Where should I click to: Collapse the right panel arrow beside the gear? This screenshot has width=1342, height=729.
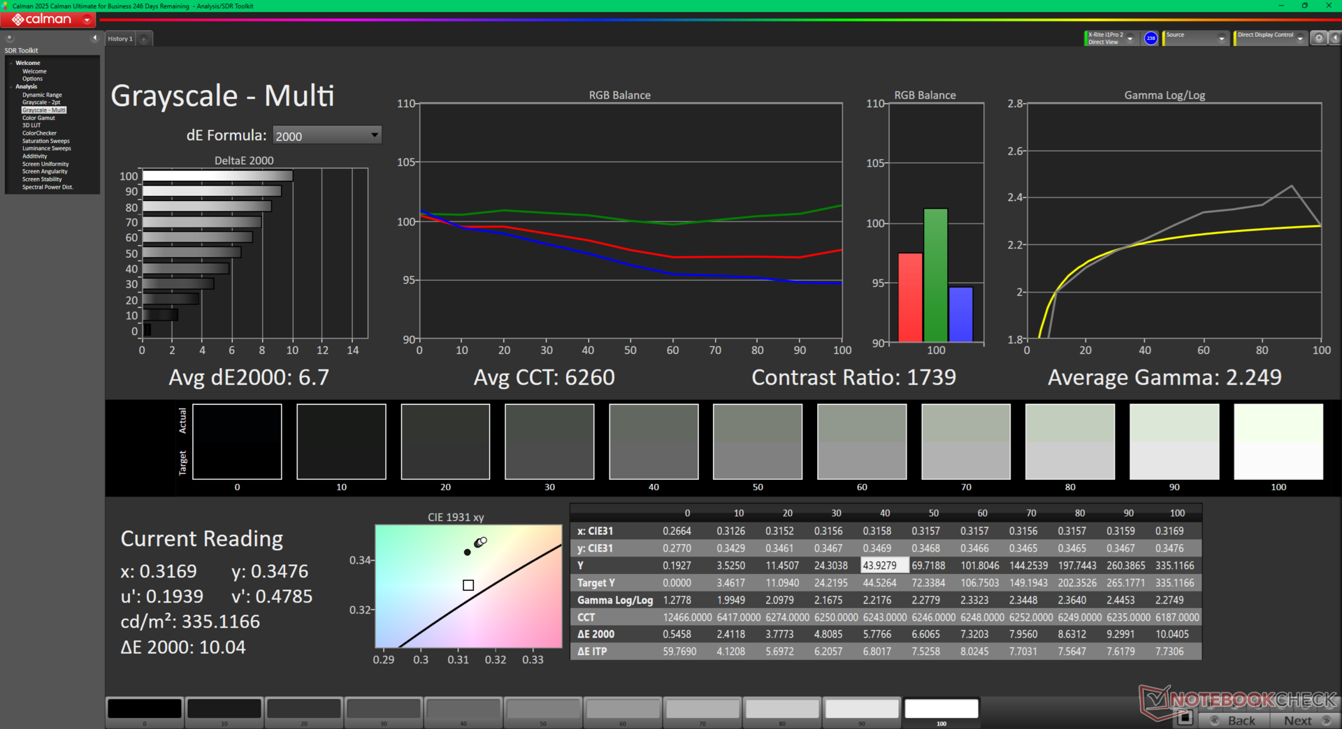(x=1334, y=38)
